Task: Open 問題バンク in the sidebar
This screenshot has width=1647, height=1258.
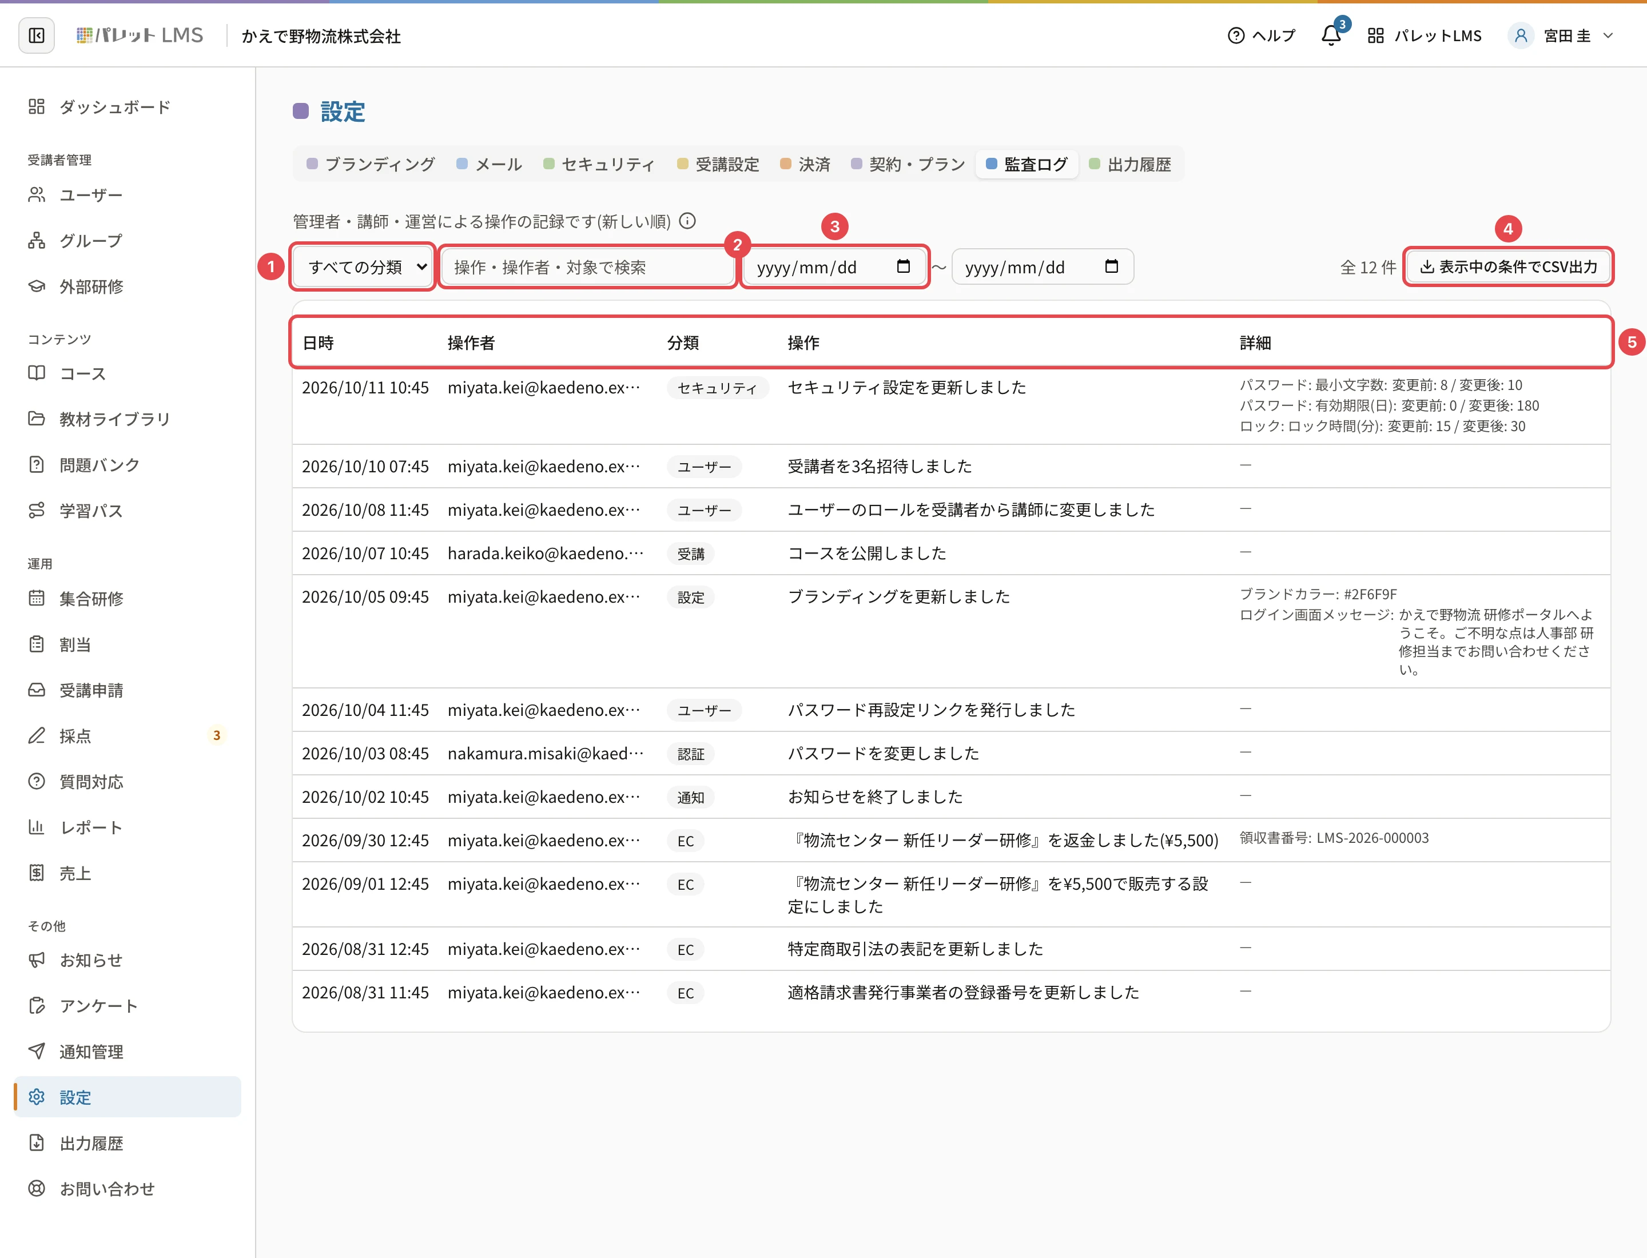Action: [x=128, y=464]
